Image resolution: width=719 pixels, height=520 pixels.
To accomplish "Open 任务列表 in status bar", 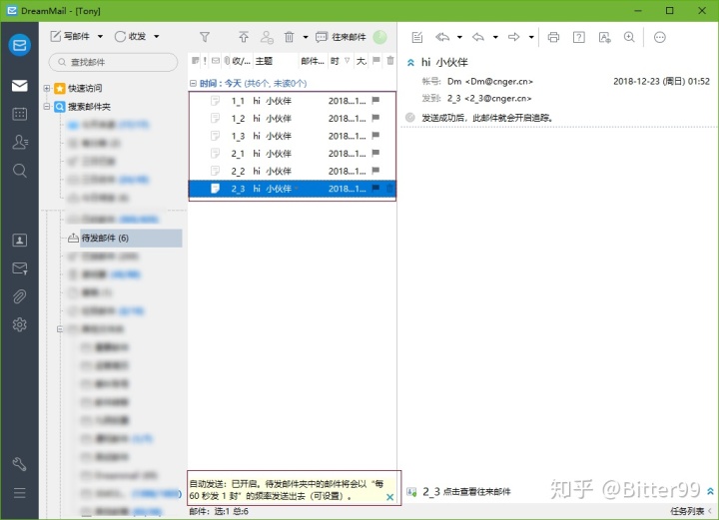I will 687,511.
